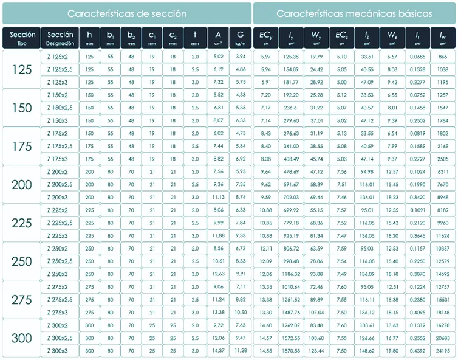The height and width of the screenshot is (360, 458).
Task: Select the large section type '200' cell
Action: (22, 184)
